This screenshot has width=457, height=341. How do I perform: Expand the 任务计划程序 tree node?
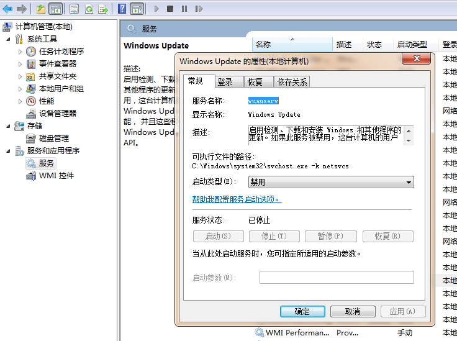pos(20,52)
